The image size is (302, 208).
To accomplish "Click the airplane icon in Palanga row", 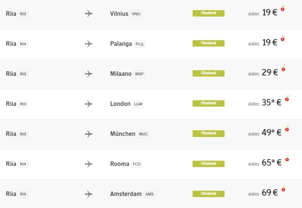I will click(x=88, y=44).
